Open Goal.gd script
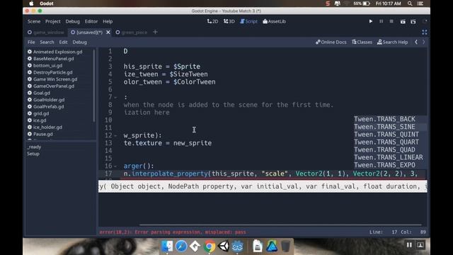This screenshot has width=453, height=255. pyautogui.click(x=39, y=93)
